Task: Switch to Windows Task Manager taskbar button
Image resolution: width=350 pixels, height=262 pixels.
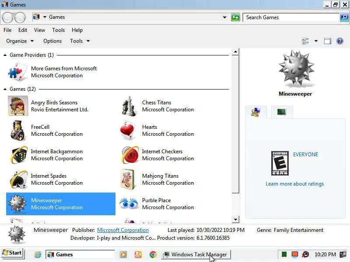Action: coord(196,255)
